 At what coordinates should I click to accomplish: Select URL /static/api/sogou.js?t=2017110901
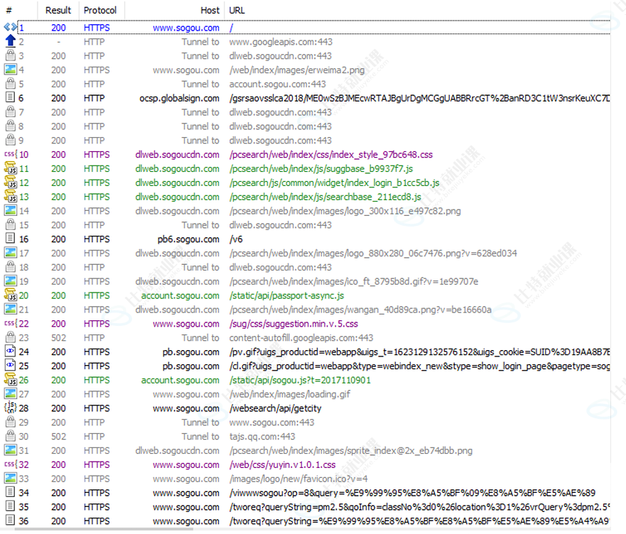click(300, 381)
